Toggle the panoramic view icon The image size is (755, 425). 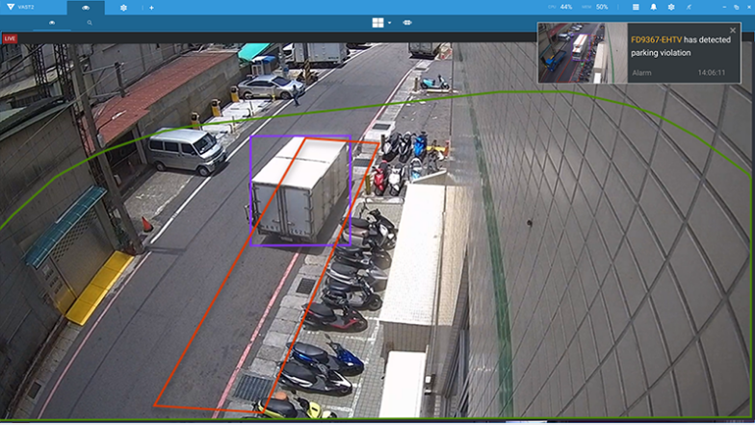[407, 22]
